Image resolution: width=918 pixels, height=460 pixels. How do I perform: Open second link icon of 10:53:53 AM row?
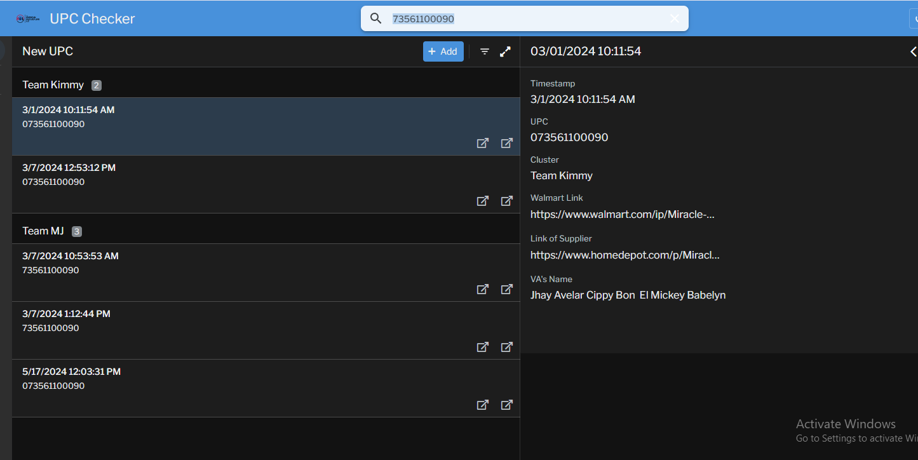click(x=506, y=289)
